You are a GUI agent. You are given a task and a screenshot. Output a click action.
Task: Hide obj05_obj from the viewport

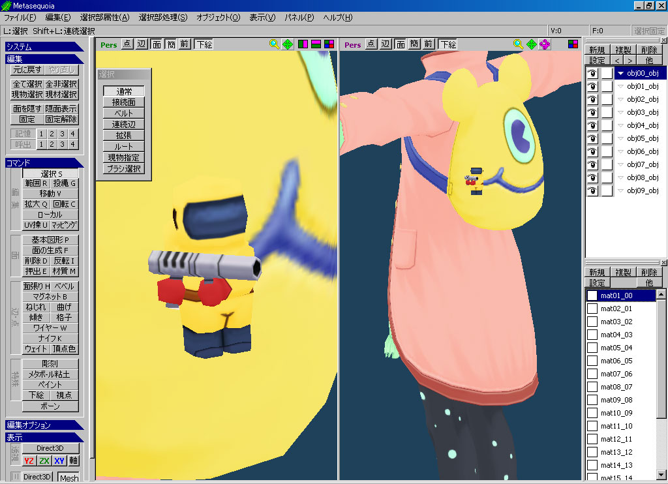coord(592,138)
